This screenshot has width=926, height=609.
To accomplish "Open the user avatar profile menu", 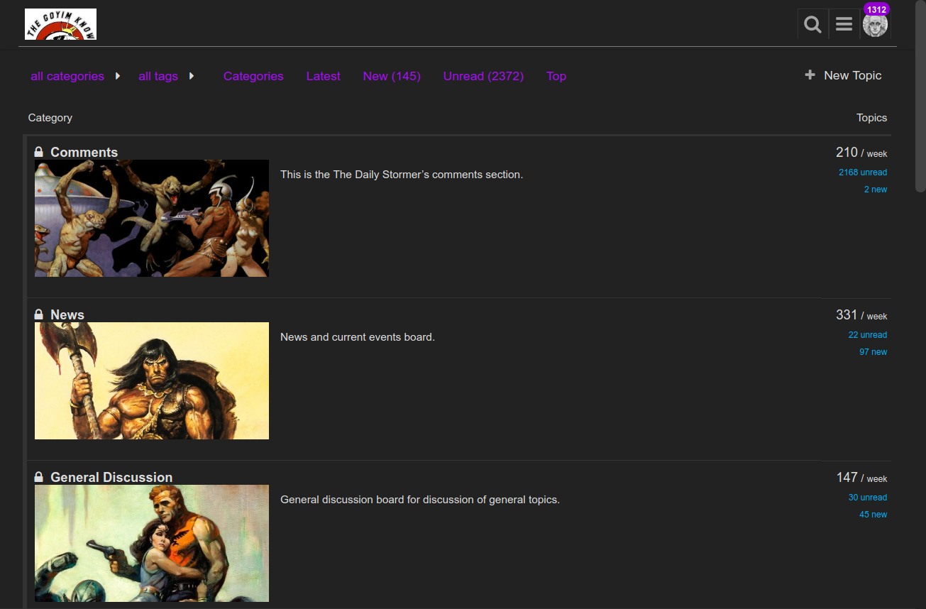I will [x=875, y=25].
